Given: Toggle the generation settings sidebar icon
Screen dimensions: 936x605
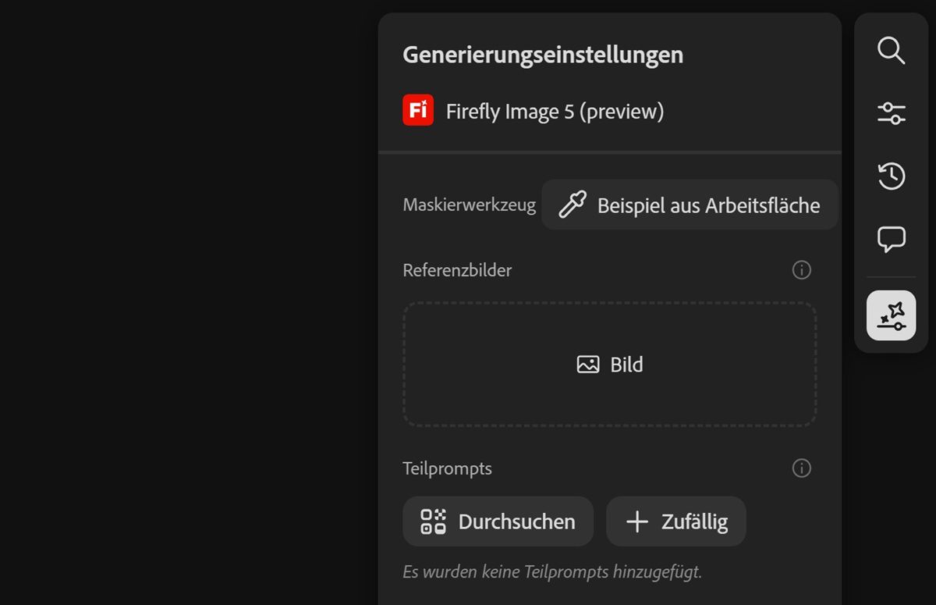Looking at the screenshot, I should click(891, 315).
